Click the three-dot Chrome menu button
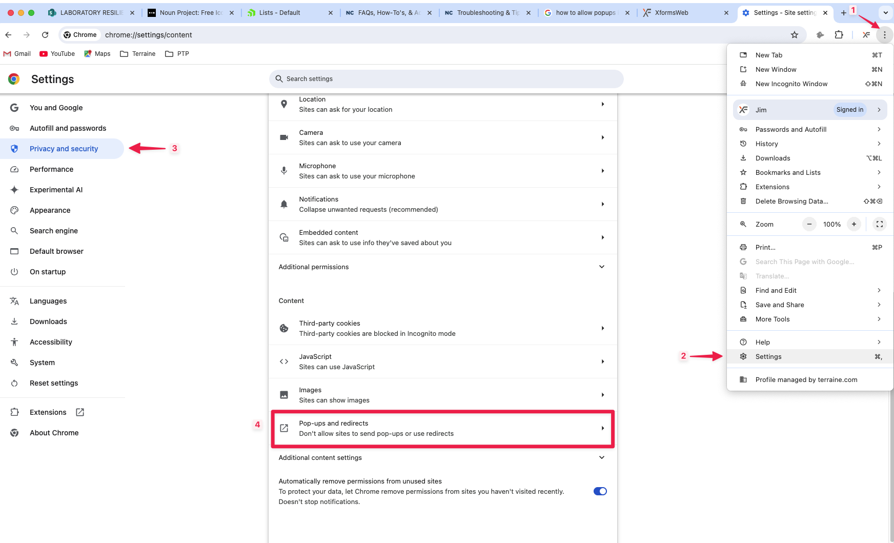894x543 pixels. 884,35
